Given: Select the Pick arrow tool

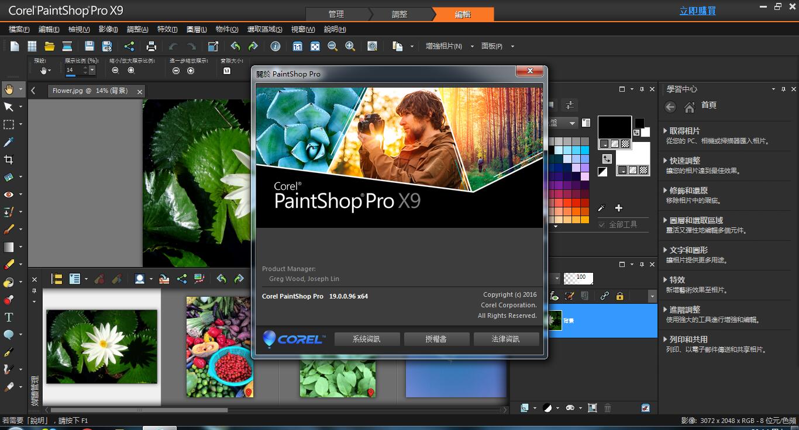Looking at the screenshot, I should [x=9, y=107].
